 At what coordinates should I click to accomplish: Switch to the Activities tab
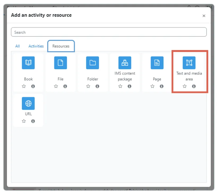[x=36, y=46]
